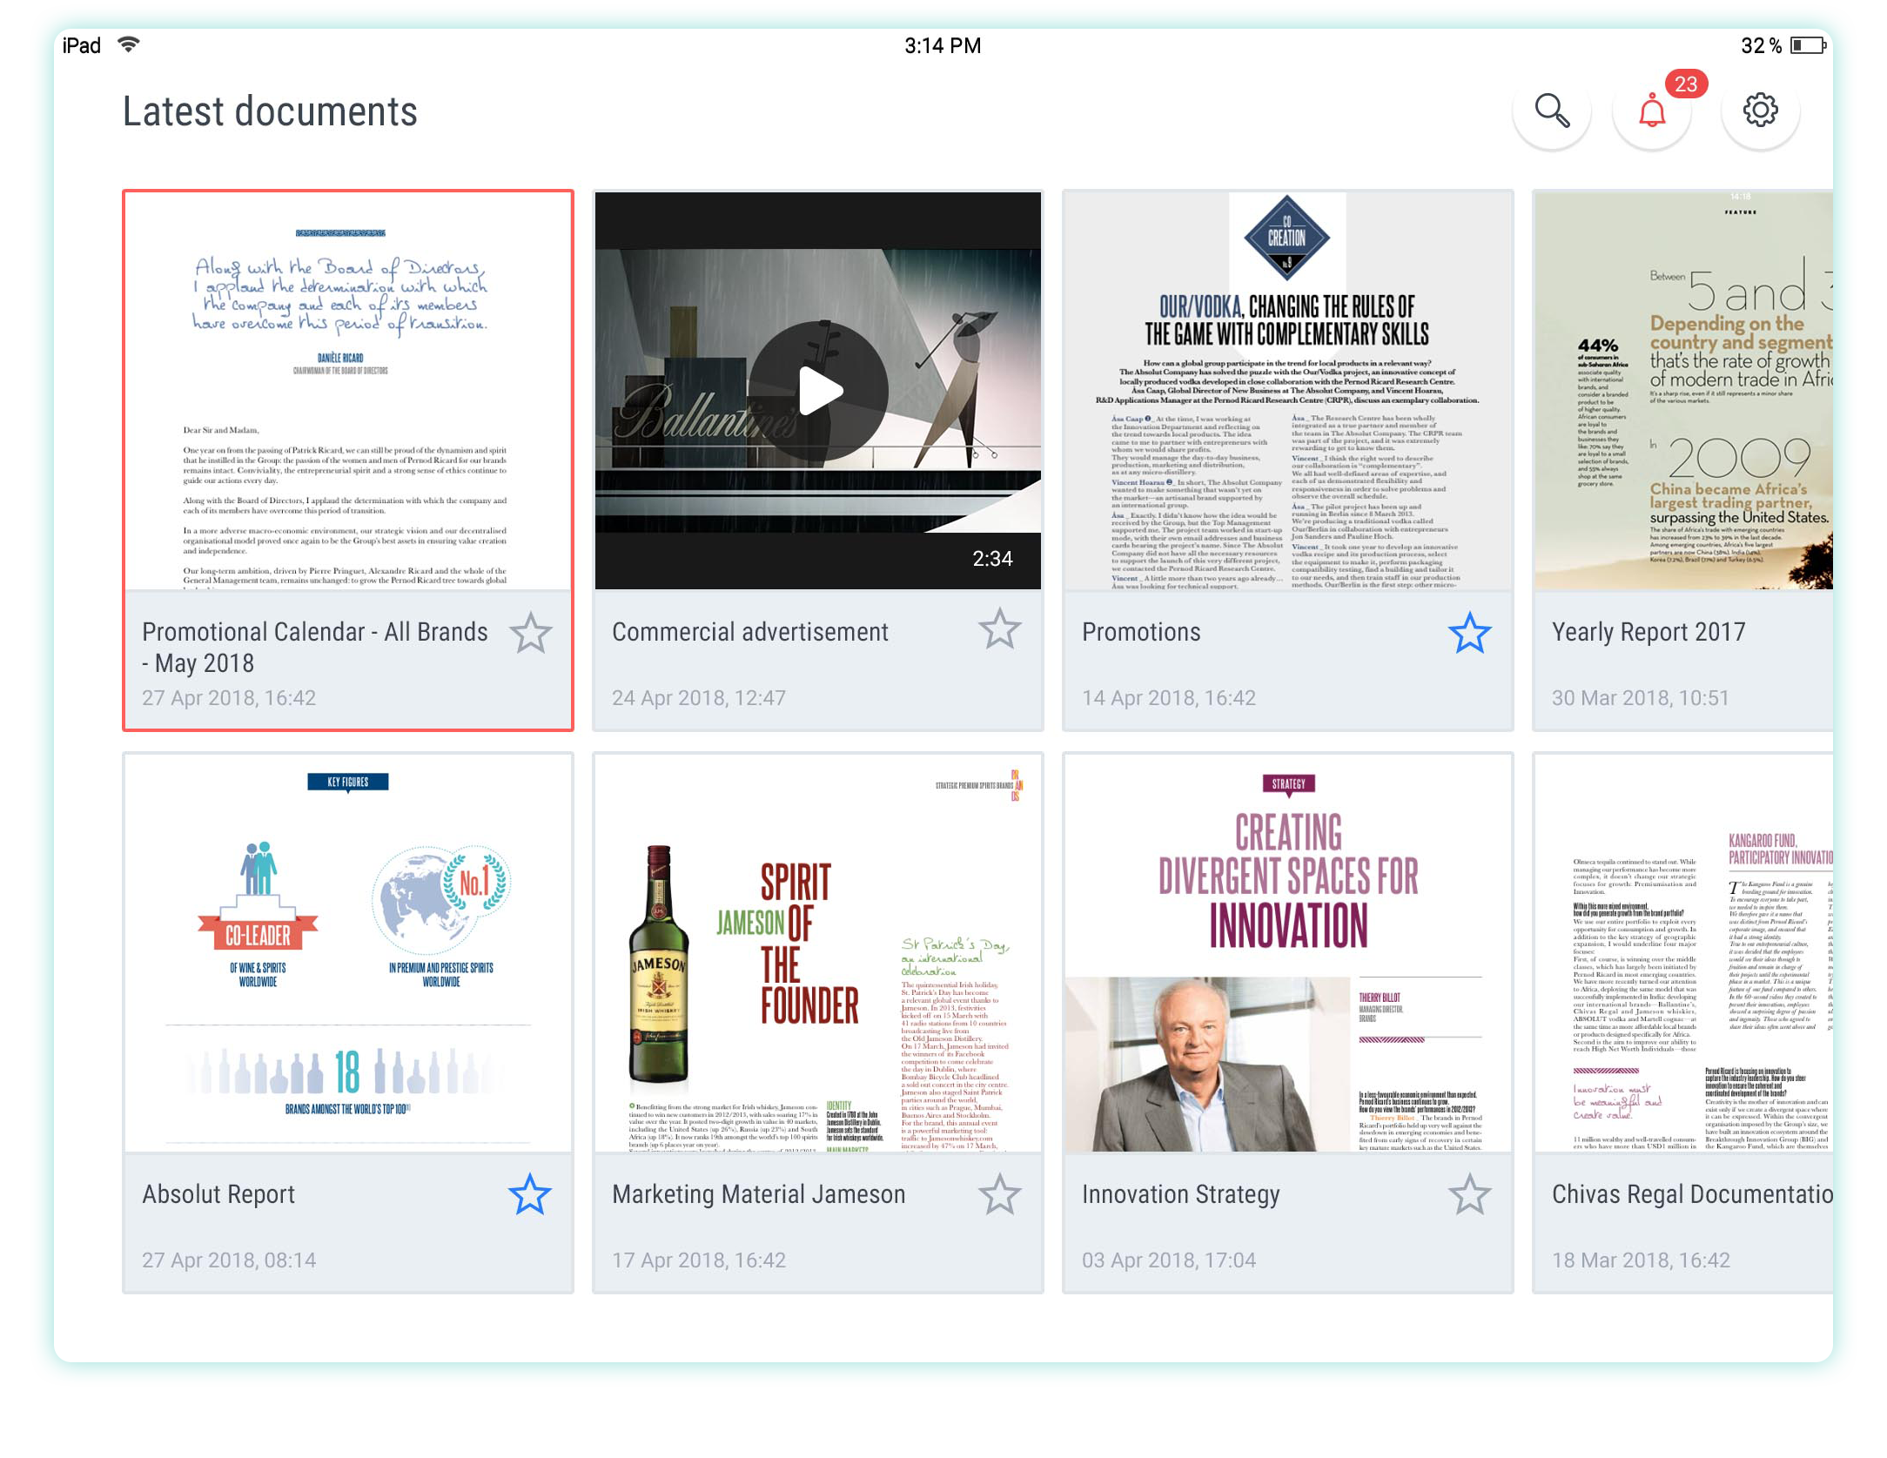This screenshot has height=1458, width=1887.
Task: Click the '03 Apr 2018, 17:04' date
Action: tap(1169, 1260)
